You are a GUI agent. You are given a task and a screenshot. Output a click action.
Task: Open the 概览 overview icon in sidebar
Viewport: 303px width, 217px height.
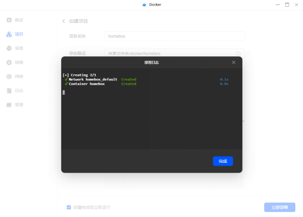(9, 20)
